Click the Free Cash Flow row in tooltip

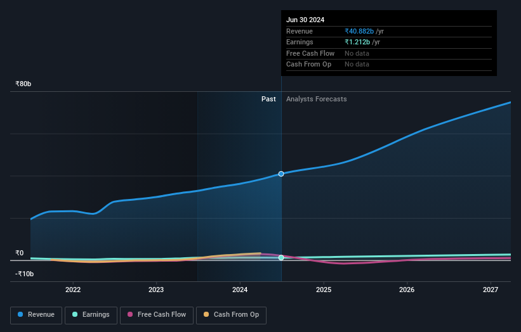(x=389, y=53)
